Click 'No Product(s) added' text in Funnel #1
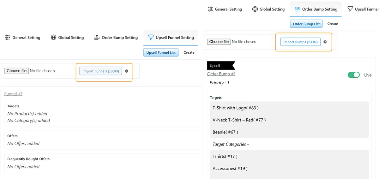The width and height of the screenshot is (379, 179). [x=27, y=114]
